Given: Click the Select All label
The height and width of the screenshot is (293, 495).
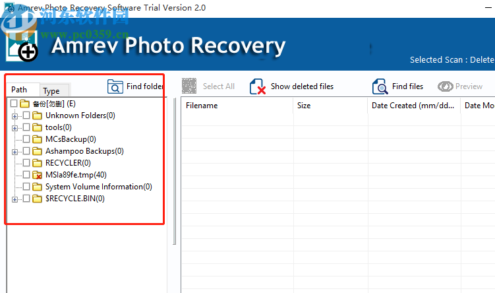Looking at the screenshot, I should tap(218, 86).
